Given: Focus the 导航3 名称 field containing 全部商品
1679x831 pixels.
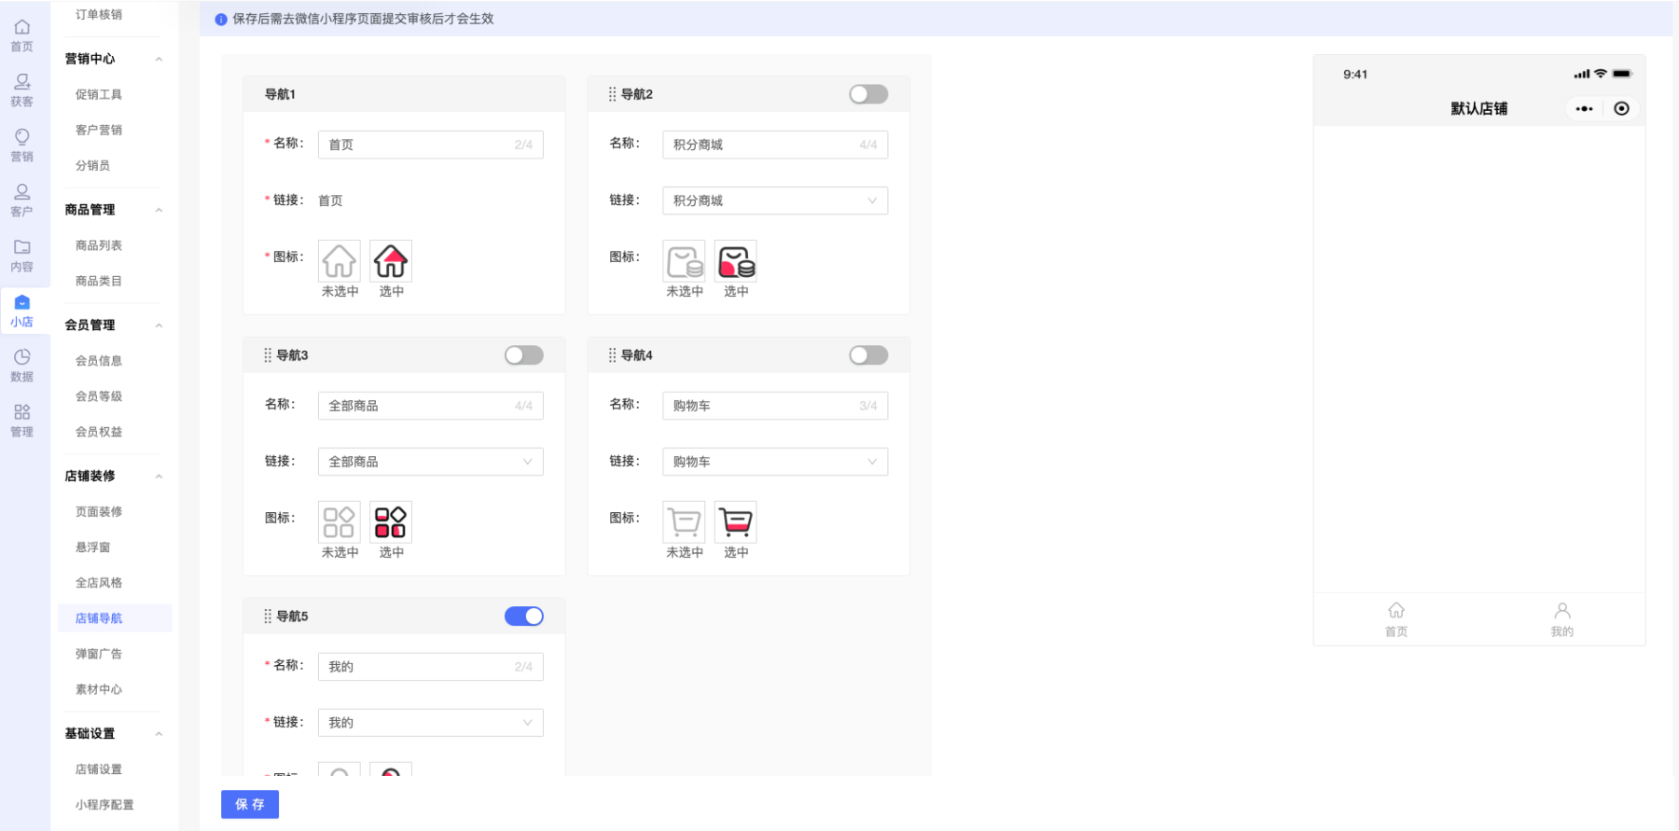Looking at the screenshot, I should click(x=431, y=406).
